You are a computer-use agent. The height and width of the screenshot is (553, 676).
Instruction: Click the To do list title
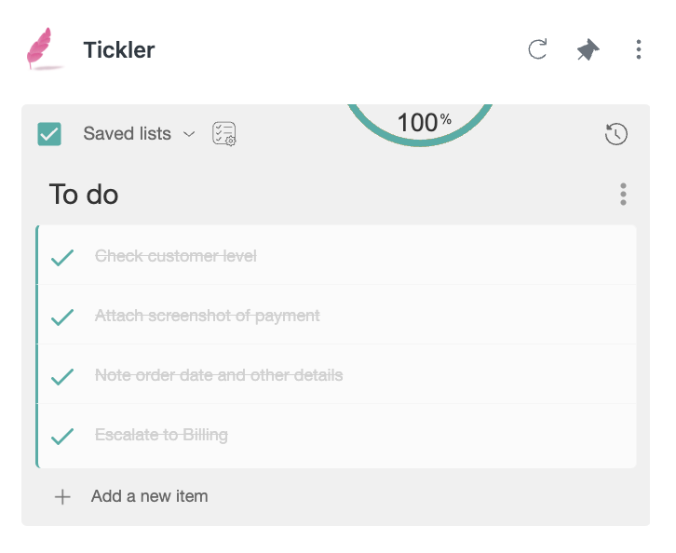point(84,195)
